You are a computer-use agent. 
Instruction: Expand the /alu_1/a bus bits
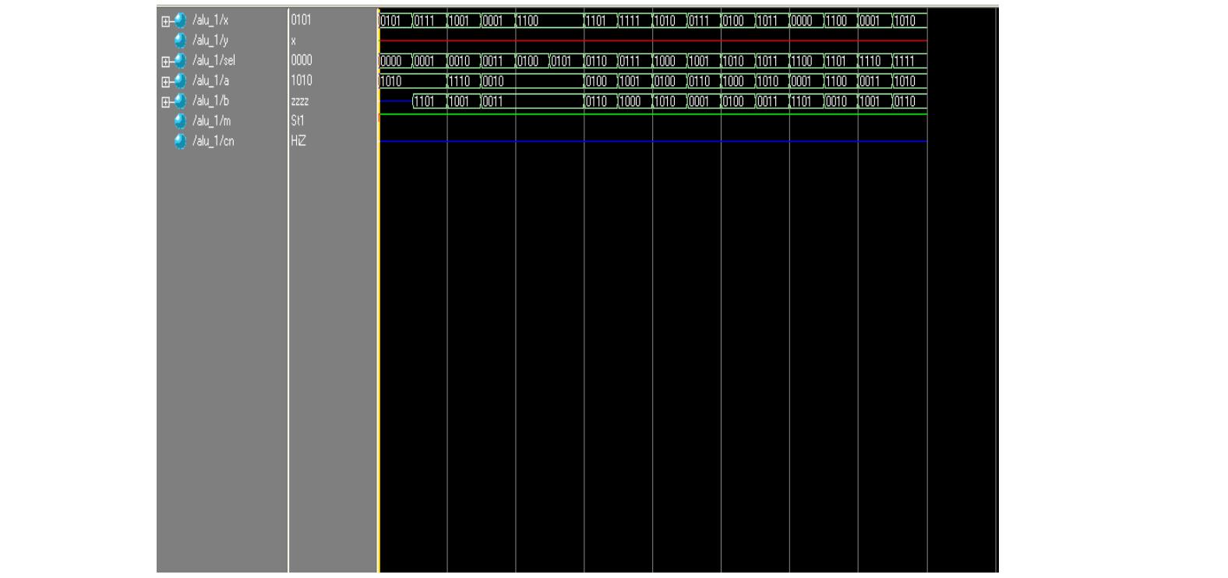point(165,82)
